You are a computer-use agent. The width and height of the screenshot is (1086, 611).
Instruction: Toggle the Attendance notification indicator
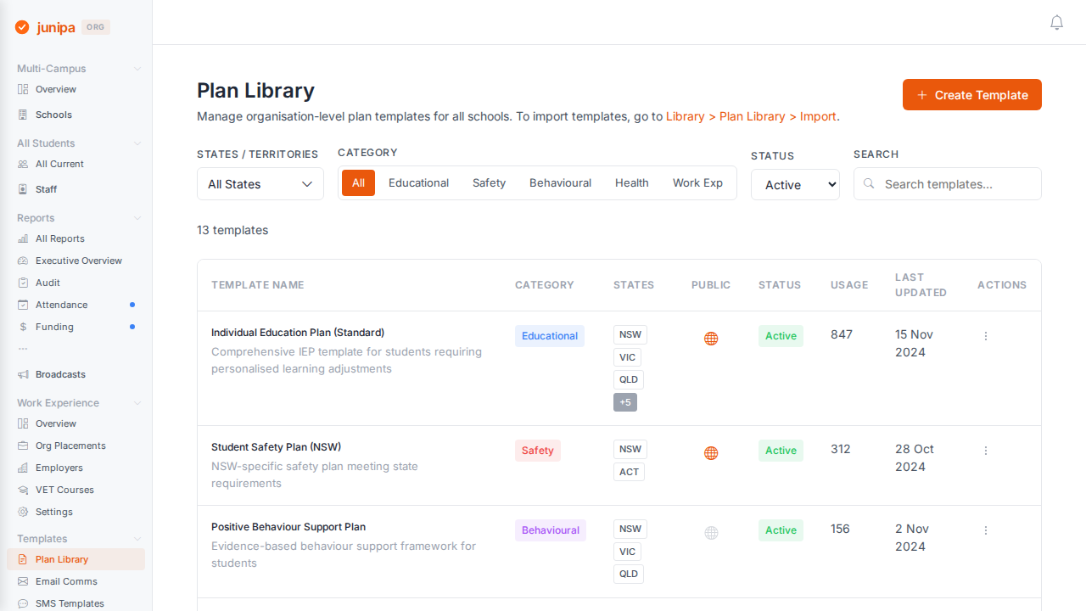click(132, 304)
